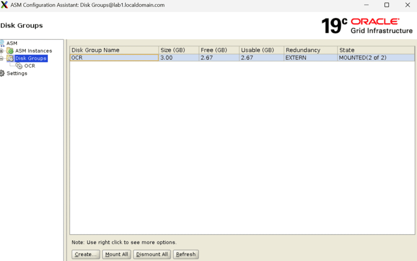Image resolution: width=417 pixels, height=261 pixels.
Task: Click the Dismount All button
Action: (152, 254)
